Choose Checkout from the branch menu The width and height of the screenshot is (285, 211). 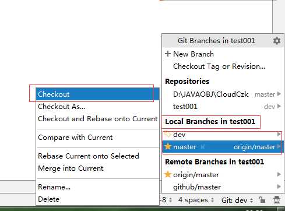(x=97, y=94)
